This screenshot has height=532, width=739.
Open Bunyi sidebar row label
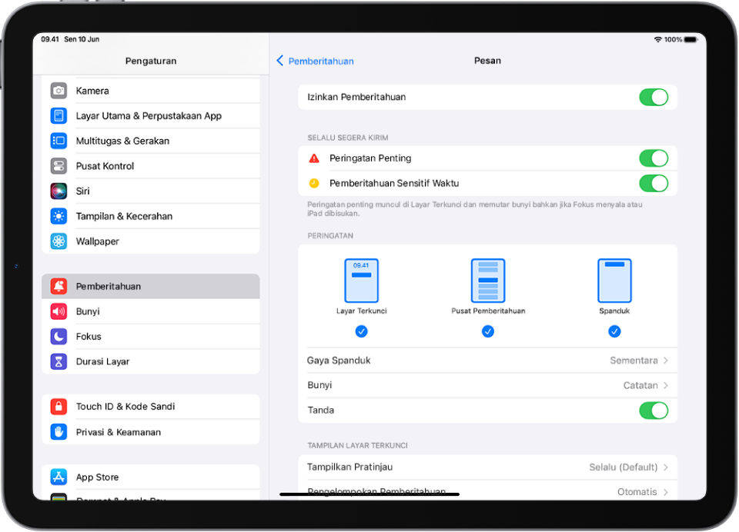coord(88,311)
